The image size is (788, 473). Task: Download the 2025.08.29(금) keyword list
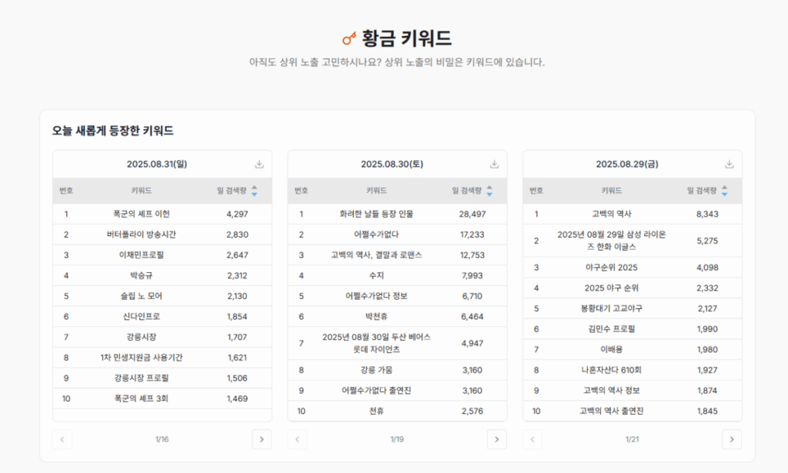[x=730, y=164]
